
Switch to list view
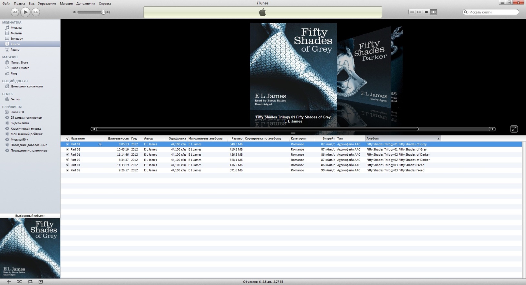412,12
